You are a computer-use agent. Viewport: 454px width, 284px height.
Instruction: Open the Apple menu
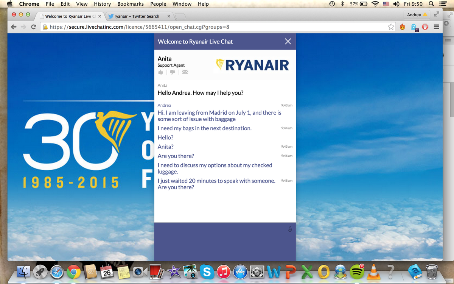(10, 4)
